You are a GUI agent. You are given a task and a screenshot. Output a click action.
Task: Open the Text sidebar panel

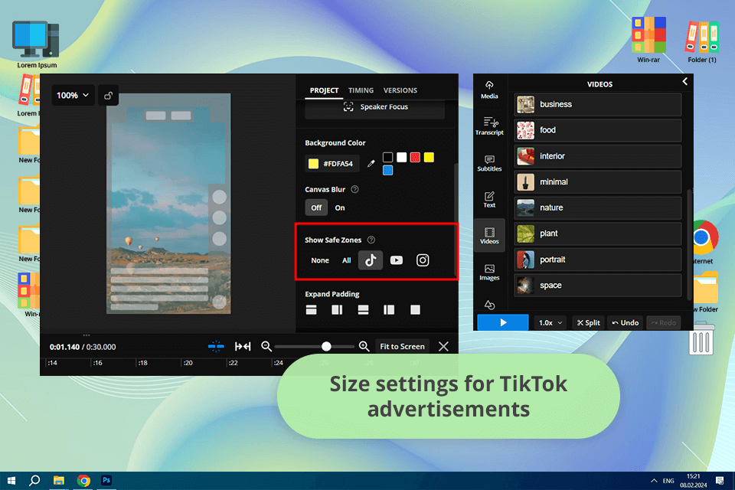489,199
